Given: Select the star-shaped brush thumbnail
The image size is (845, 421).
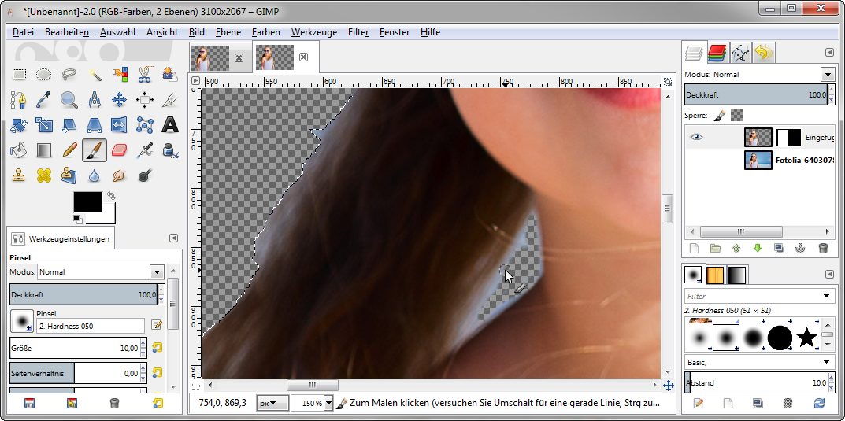Looking at the screenshot, I should (806, 338).
